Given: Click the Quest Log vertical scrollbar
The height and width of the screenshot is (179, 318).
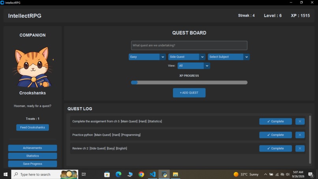Looking at the screenshot, I should 310,139.
